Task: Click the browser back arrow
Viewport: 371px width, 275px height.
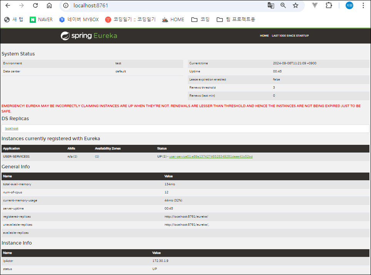Action: [x=8, y=5]
